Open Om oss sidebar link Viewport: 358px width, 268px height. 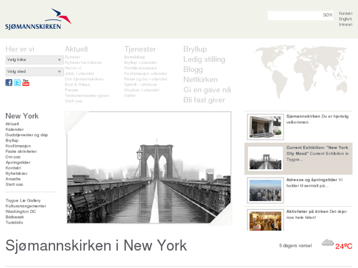(x=13, y=157)
